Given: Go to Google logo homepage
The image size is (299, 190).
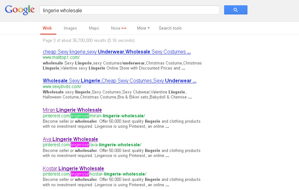Looking at the screenshot, I should [x=19, y=10].
